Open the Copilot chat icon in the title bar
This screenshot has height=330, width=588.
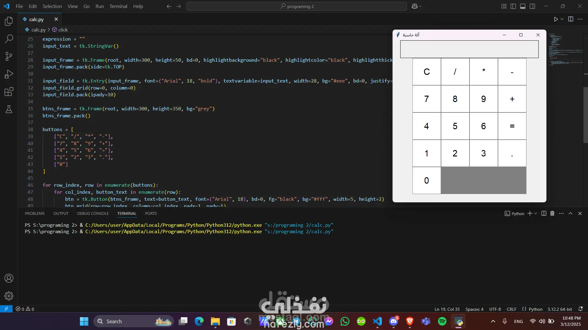(415, 6)
